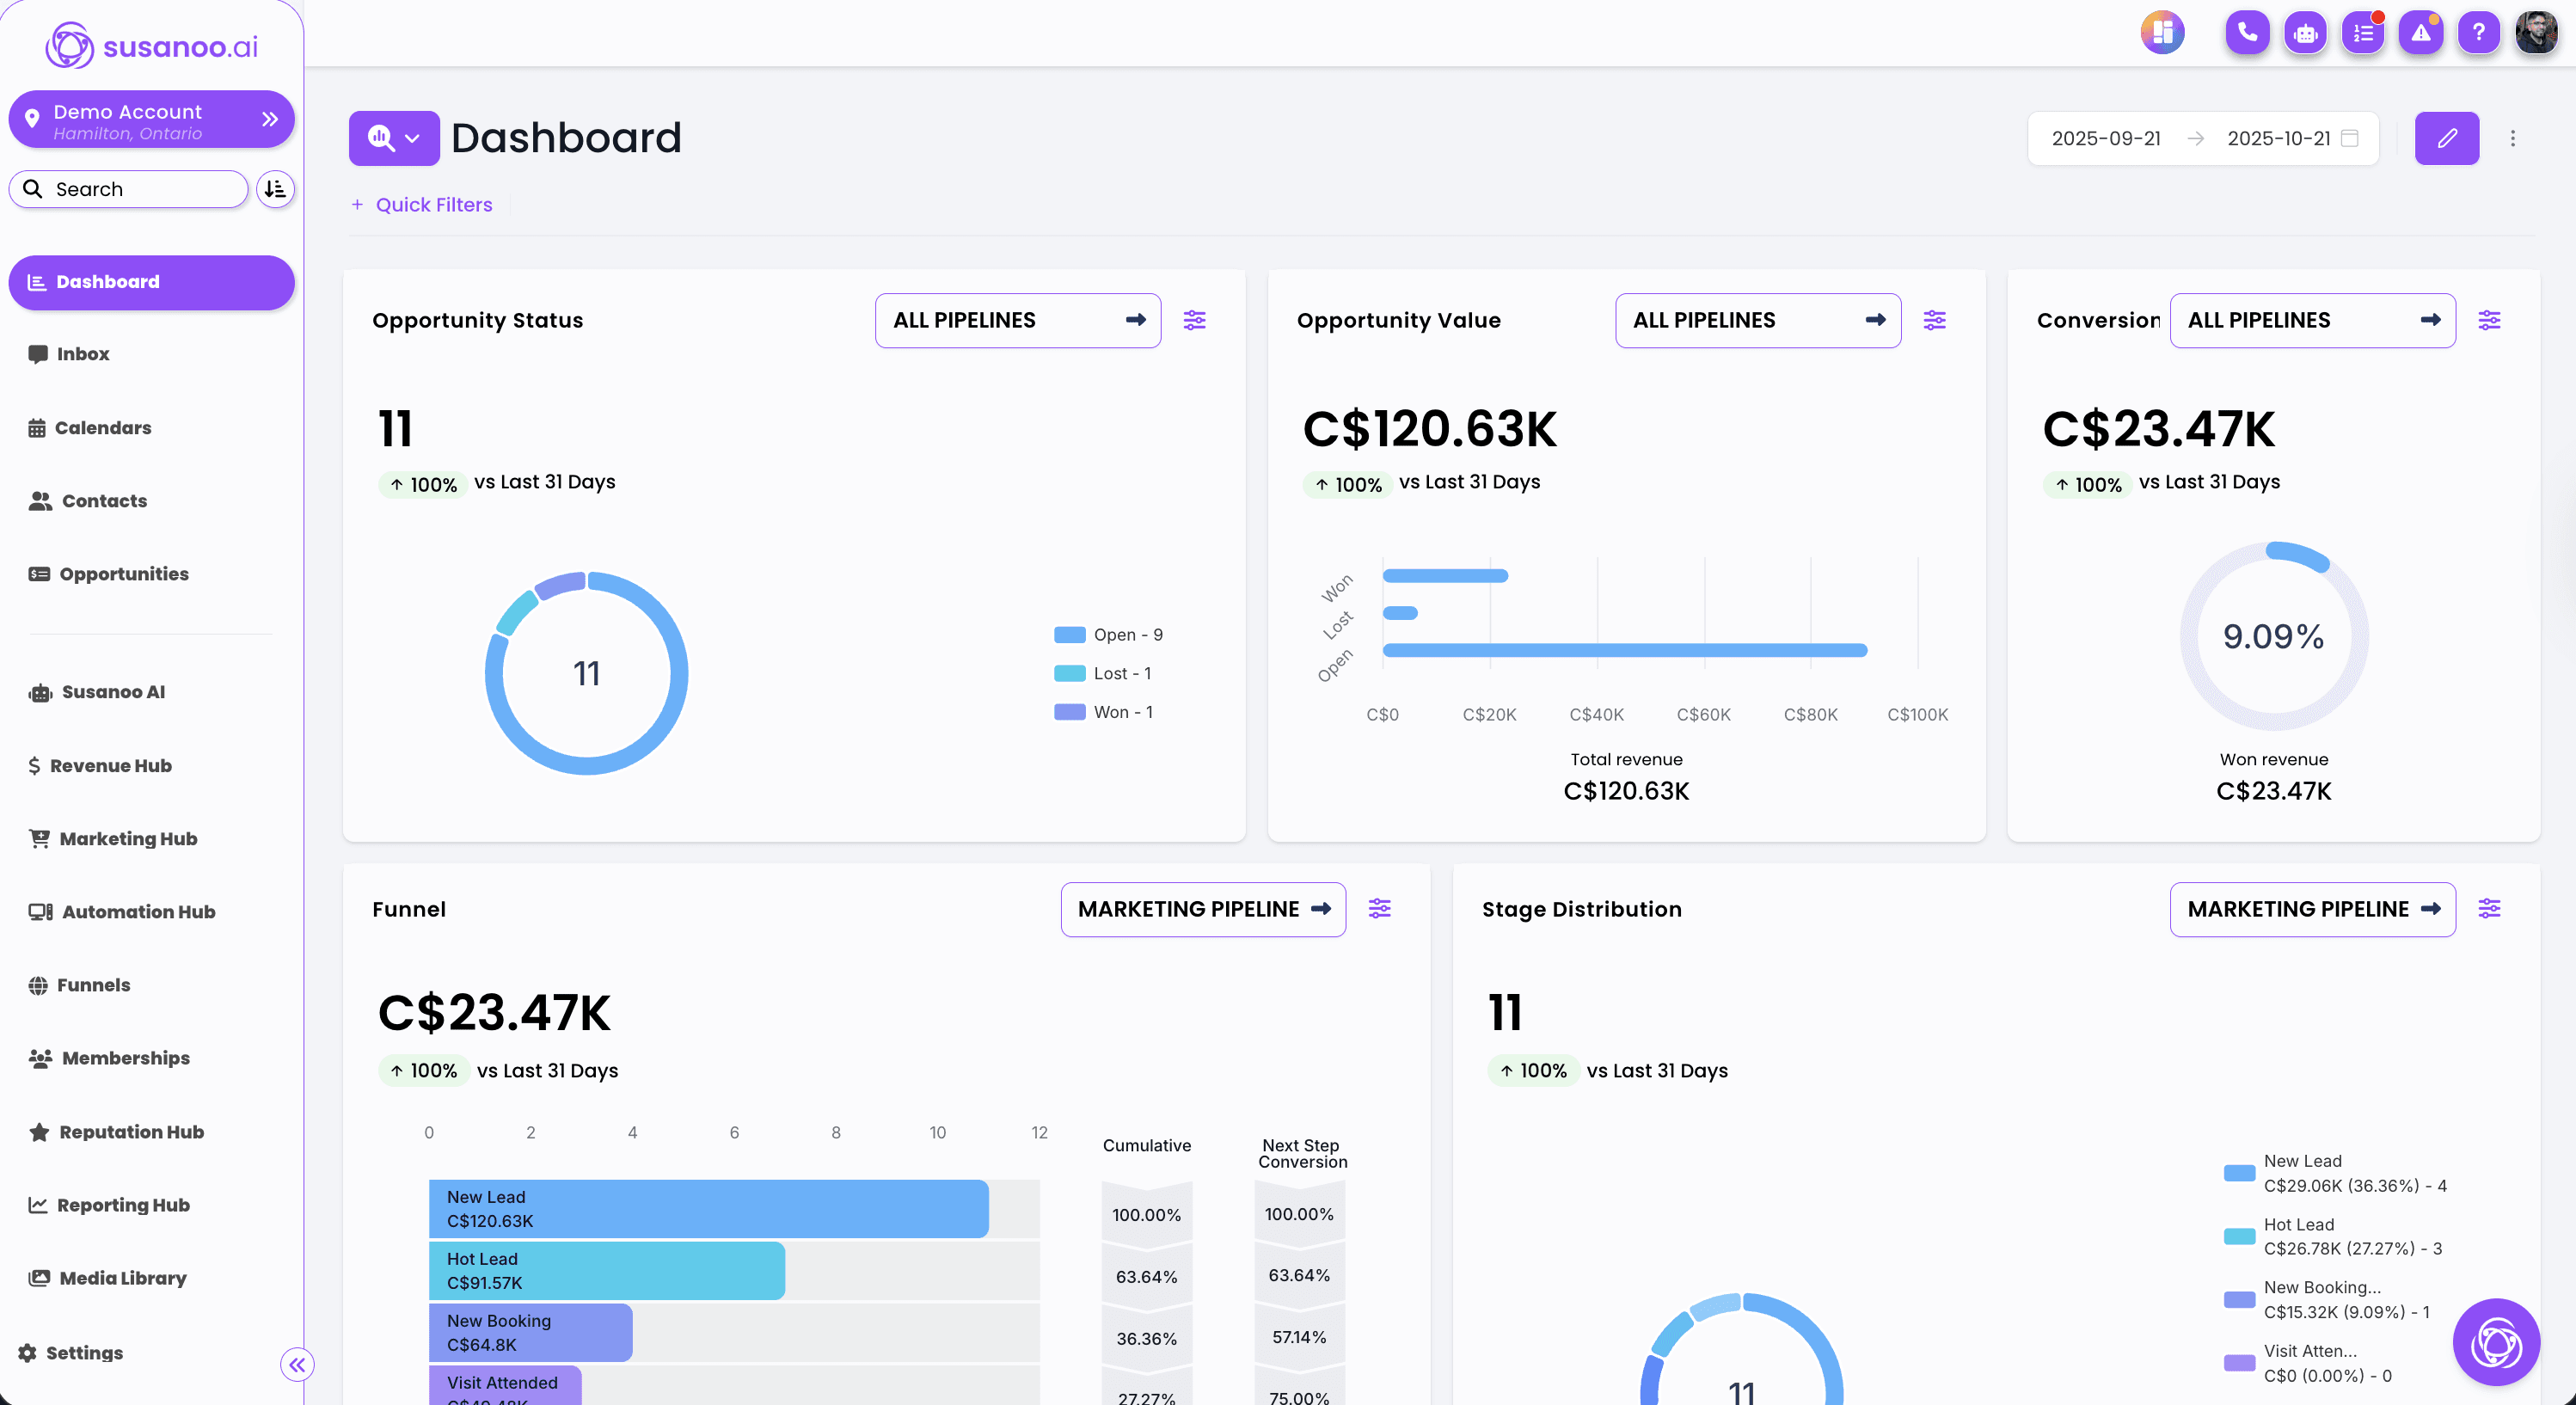Click the edit dashboard pencil button

click(x=2446, y=138)
